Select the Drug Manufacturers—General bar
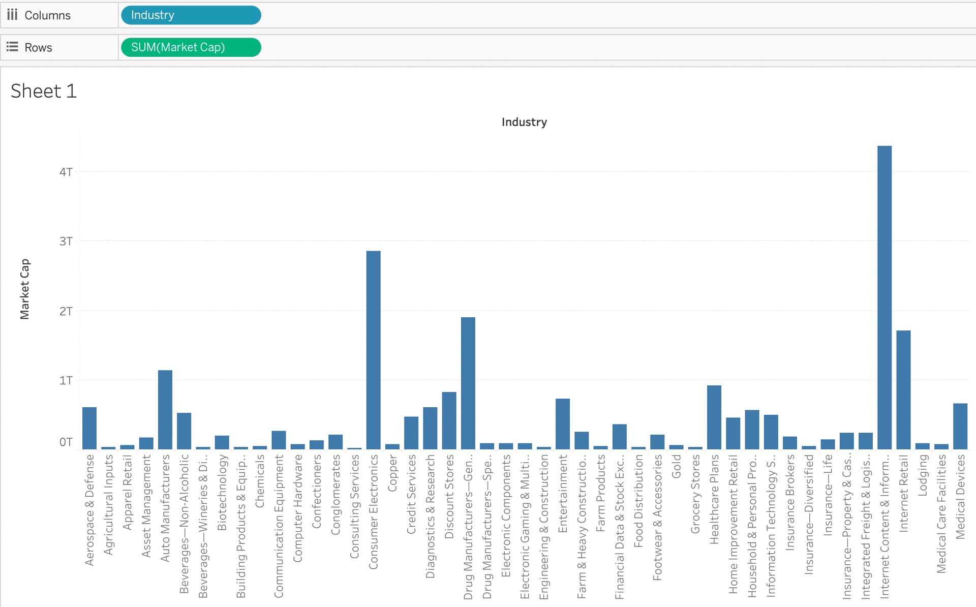The width and height of the screenshot is (976, 607). tap(468, 383)
